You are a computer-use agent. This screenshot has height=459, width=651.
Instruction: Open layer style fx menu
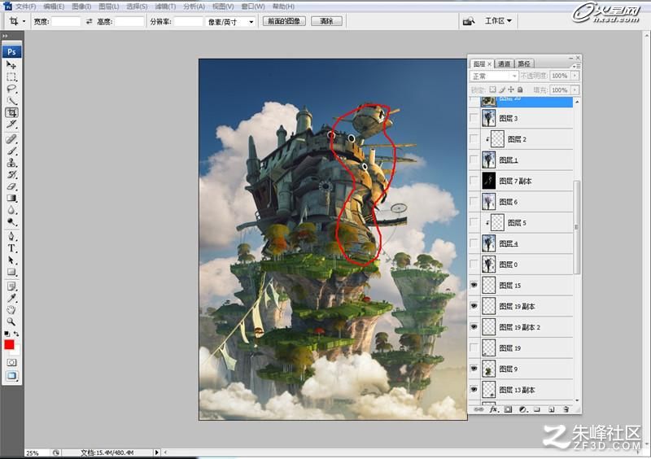click(493, 409)
